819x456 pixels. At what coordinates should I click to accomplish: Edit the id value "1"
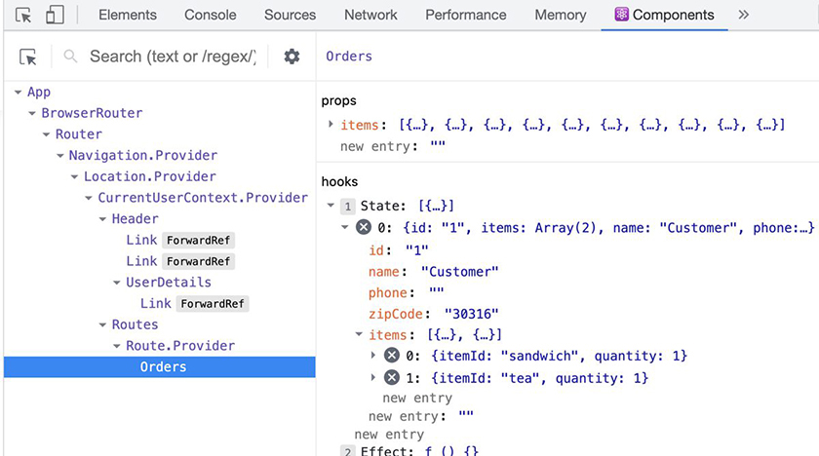pyautogui.click(x=417, y=249)
